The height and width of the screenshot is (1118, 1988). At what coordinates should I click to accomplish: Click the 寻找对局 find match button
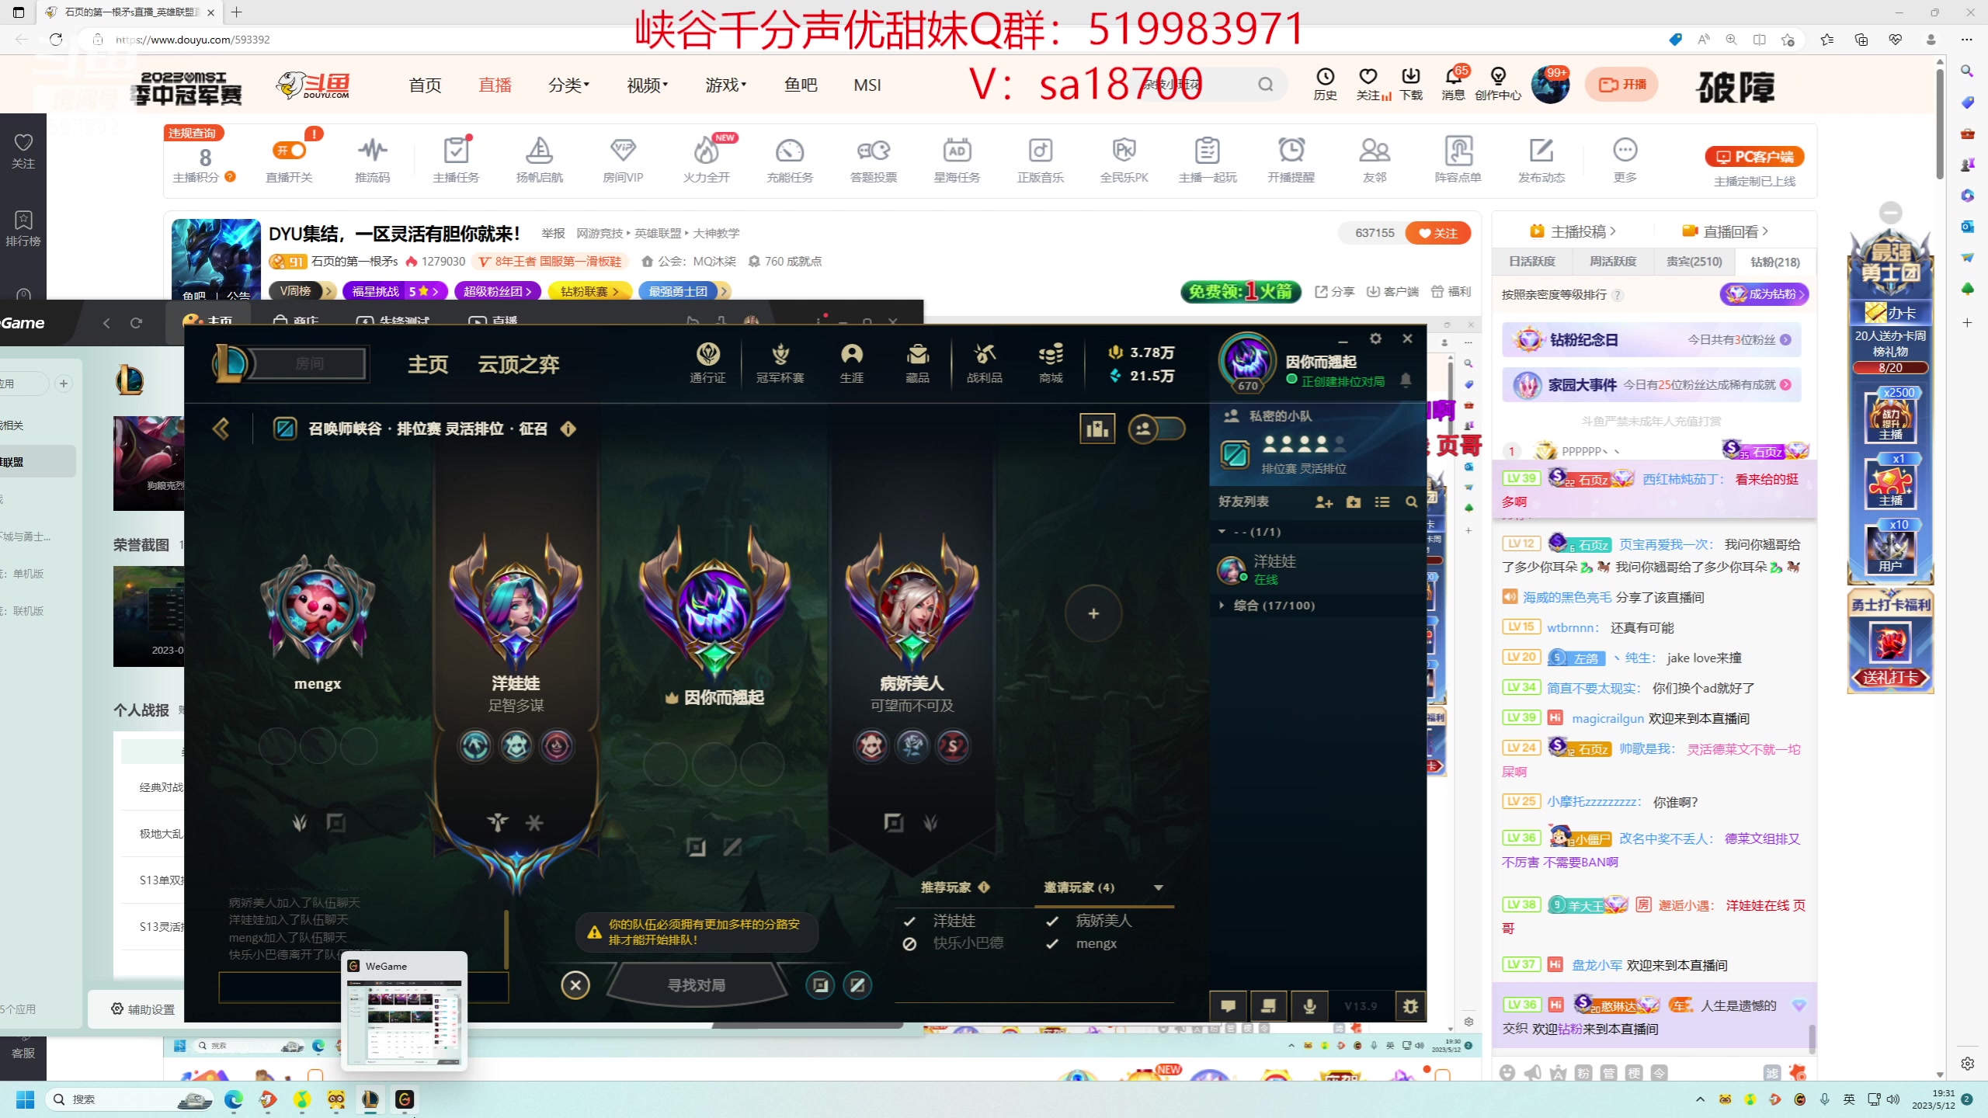pyautogui.click(x=697, y=985)
